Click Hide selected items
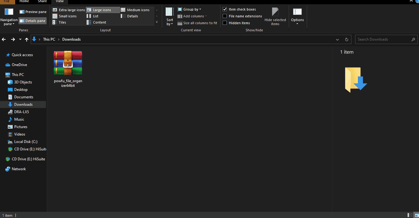This screenshot has height=218, width=419. 275,16
